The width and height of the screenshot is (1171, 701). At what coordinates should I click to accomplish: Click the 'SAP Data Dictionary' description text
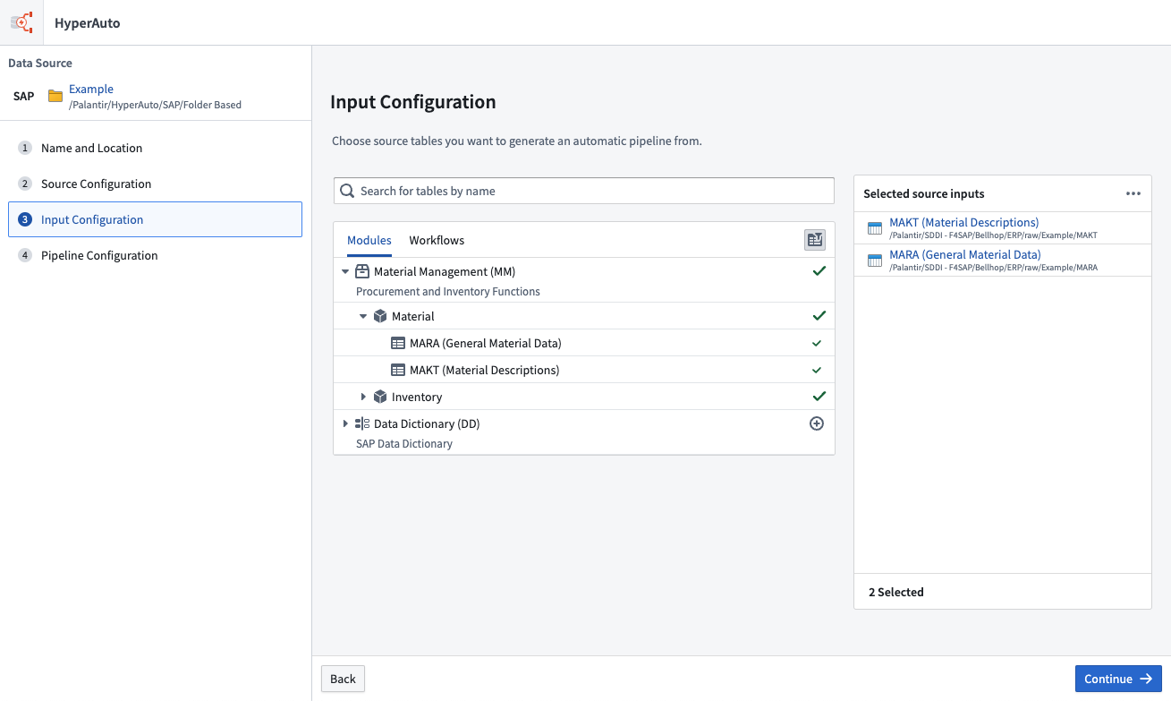point(404,443)
